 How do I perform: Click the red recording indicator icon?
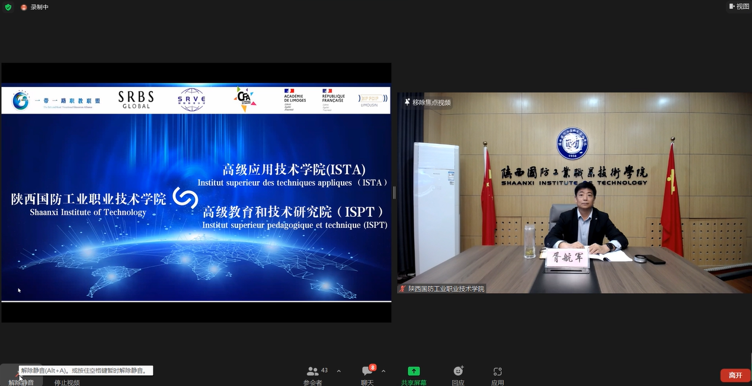point(24,7)
